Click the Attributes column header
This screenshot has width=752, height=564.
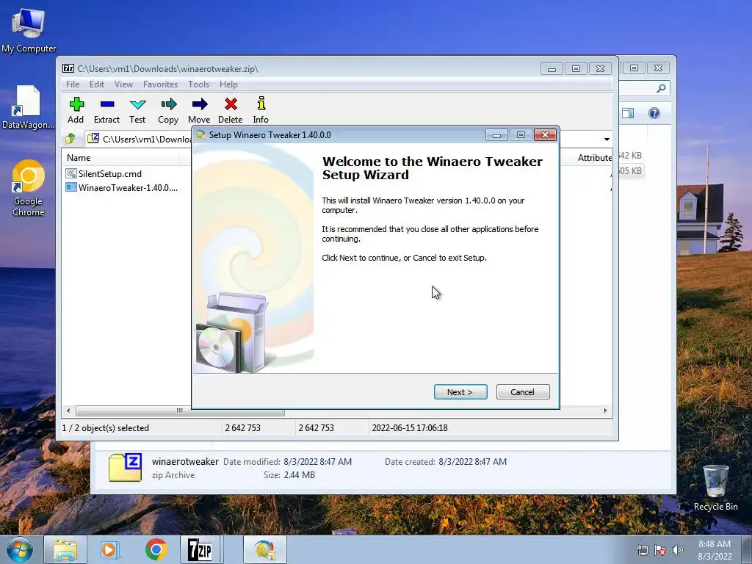[594, 158]
